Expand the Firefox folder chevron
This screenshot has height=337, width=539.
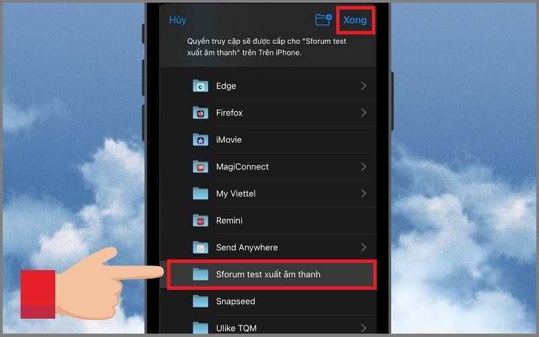(364, 113)
